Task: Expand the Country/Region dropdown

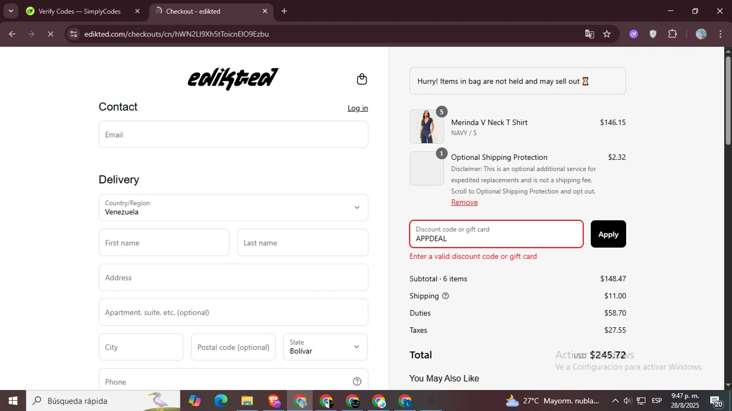Action: (x=233, y=208)
